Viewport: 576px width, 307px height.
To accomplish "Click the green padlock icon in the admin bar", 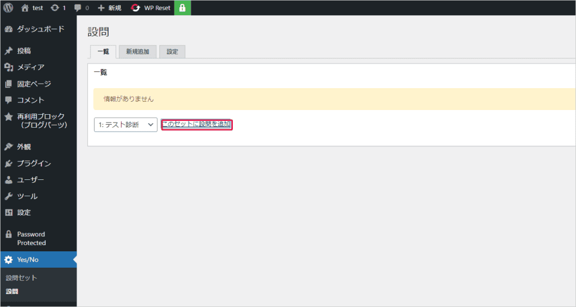I will (x=183, y=8).
